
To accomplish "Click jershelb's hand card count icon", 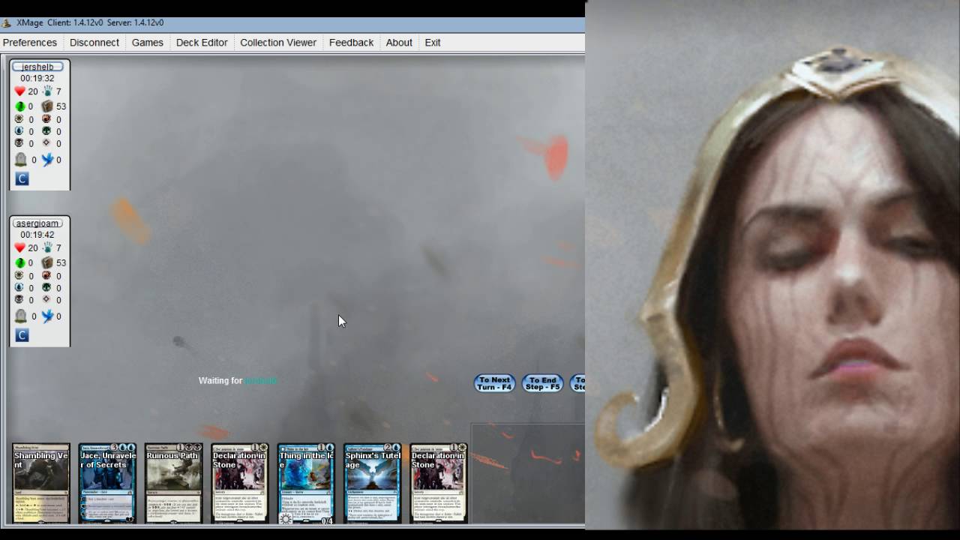I will (47, 91).
